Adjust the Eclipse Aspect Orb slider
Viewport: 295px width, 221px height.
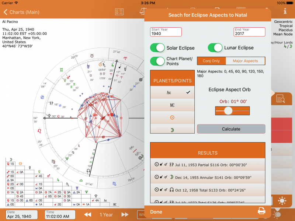[228, 110]
